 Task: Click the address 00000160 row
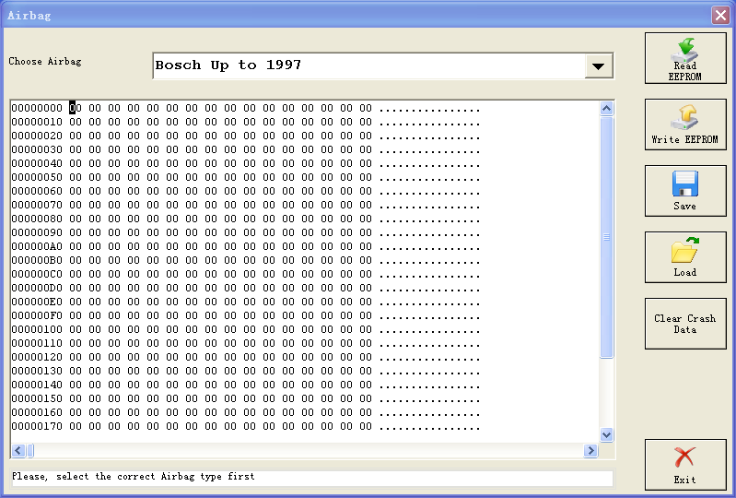pos(246,413)
